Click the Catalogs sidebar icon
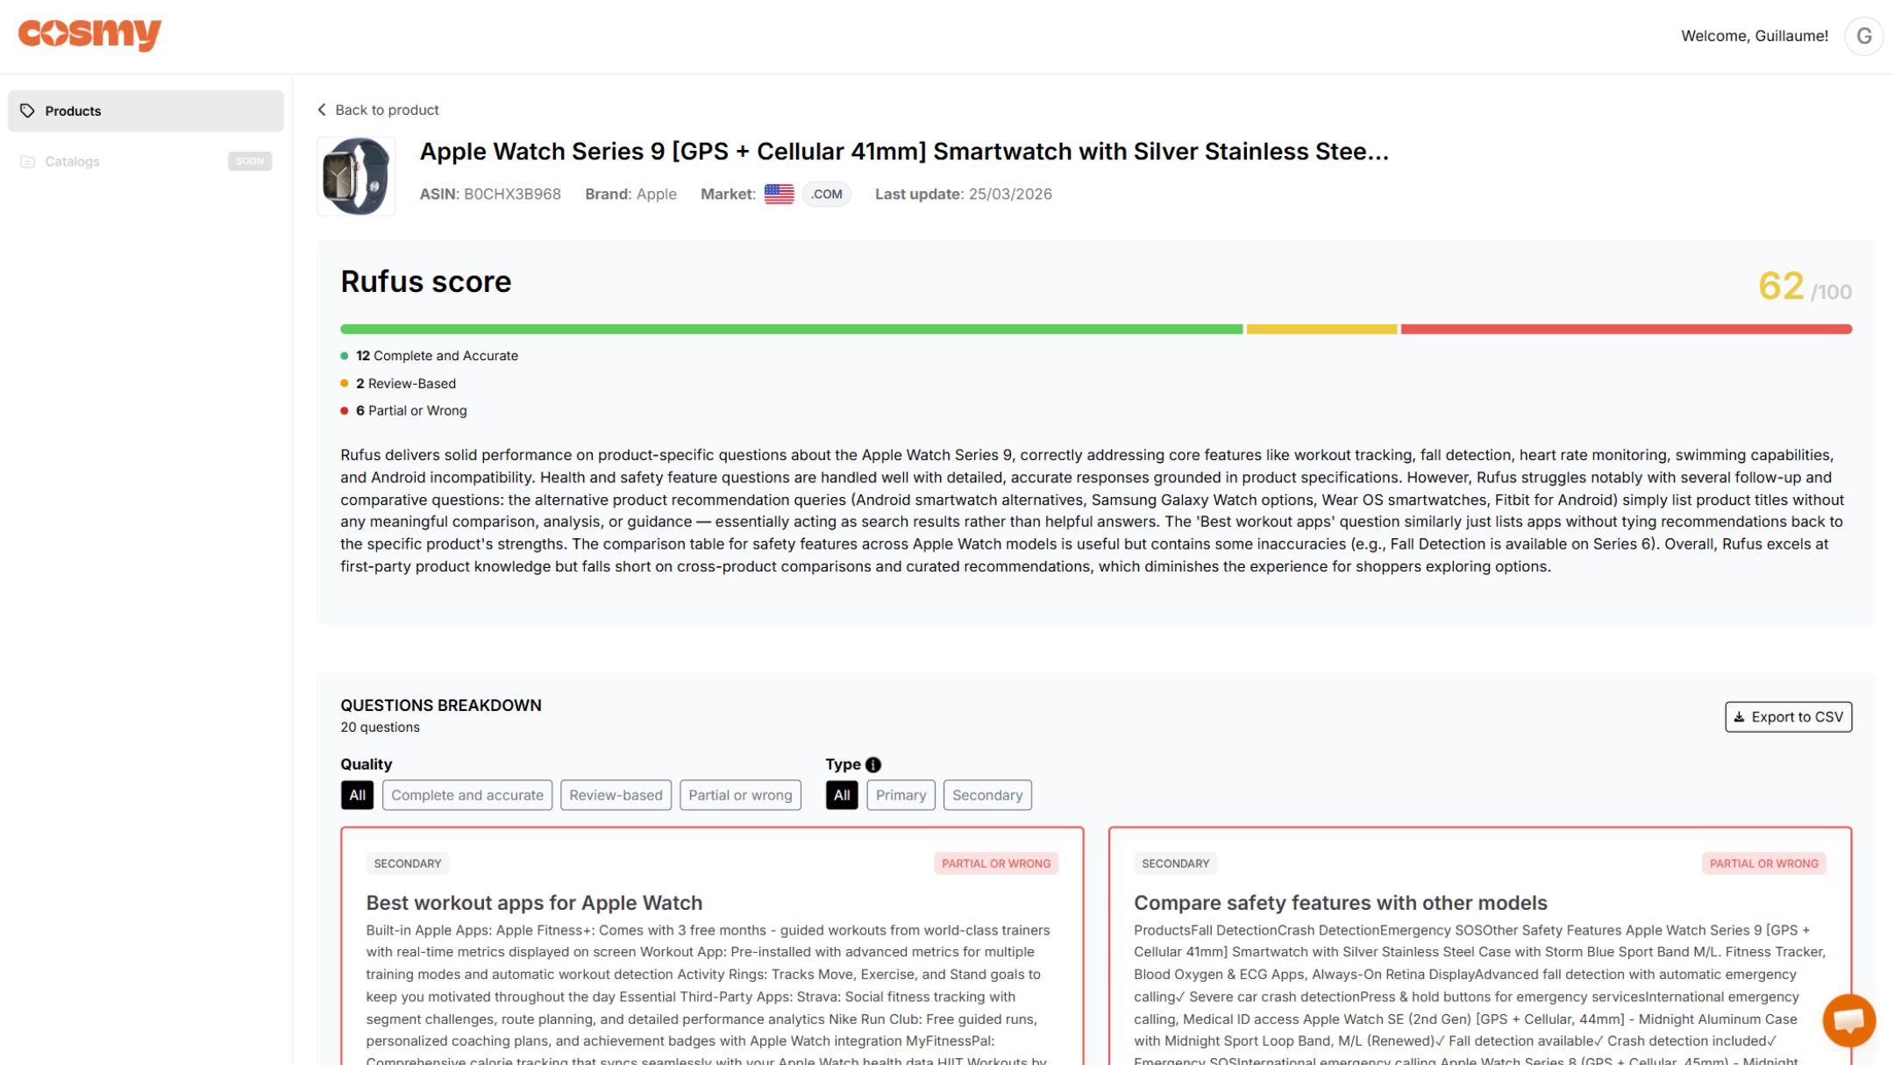Viewport: 1894px width, 1065px height. pos(27,161)
